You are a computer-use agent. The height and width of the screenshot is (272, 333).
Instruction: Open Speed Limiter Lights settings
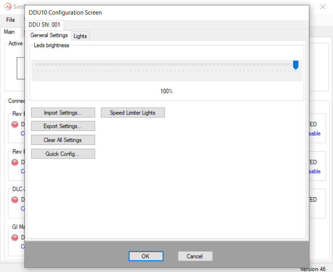tap(133, 113)
